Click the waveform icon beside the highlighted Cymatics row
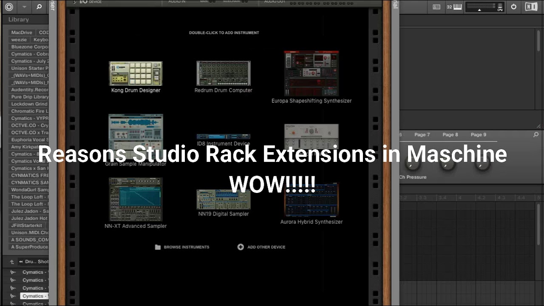The width and height of the screenshot is (544, 306). click(x=13, y=296)
